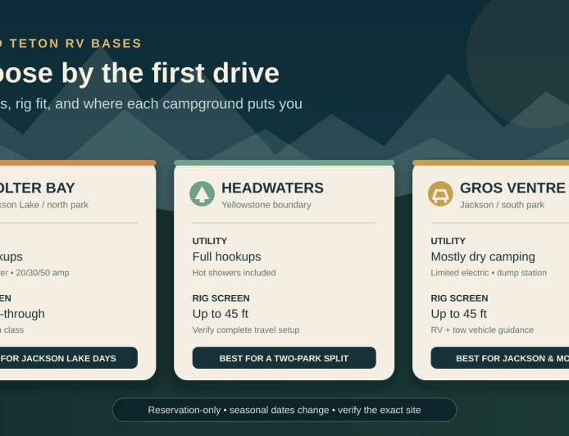Click the 'by the first drive' headline
569x436 pixels.
171,73
